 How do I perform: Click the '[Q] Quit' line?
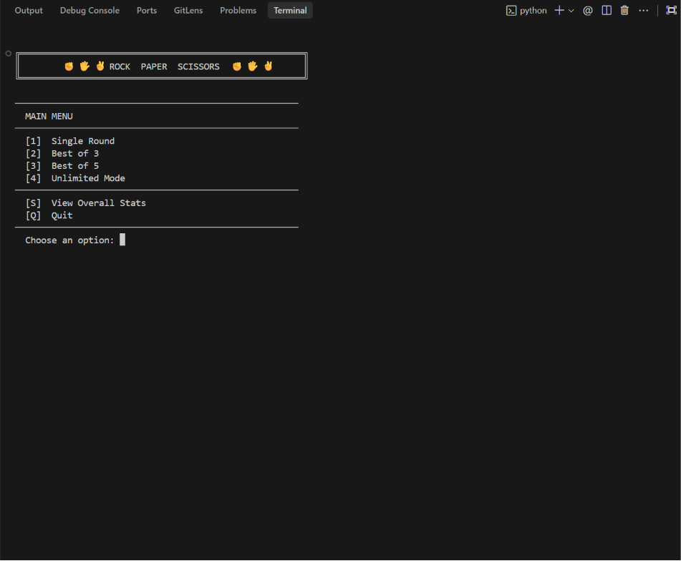(x=49, y=215)
